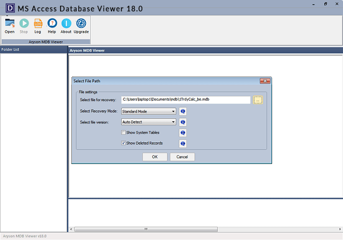This screenshot has width=343, height=240.
Task: Browse for a file with the ellipsis button
Action: click(258, 100)
